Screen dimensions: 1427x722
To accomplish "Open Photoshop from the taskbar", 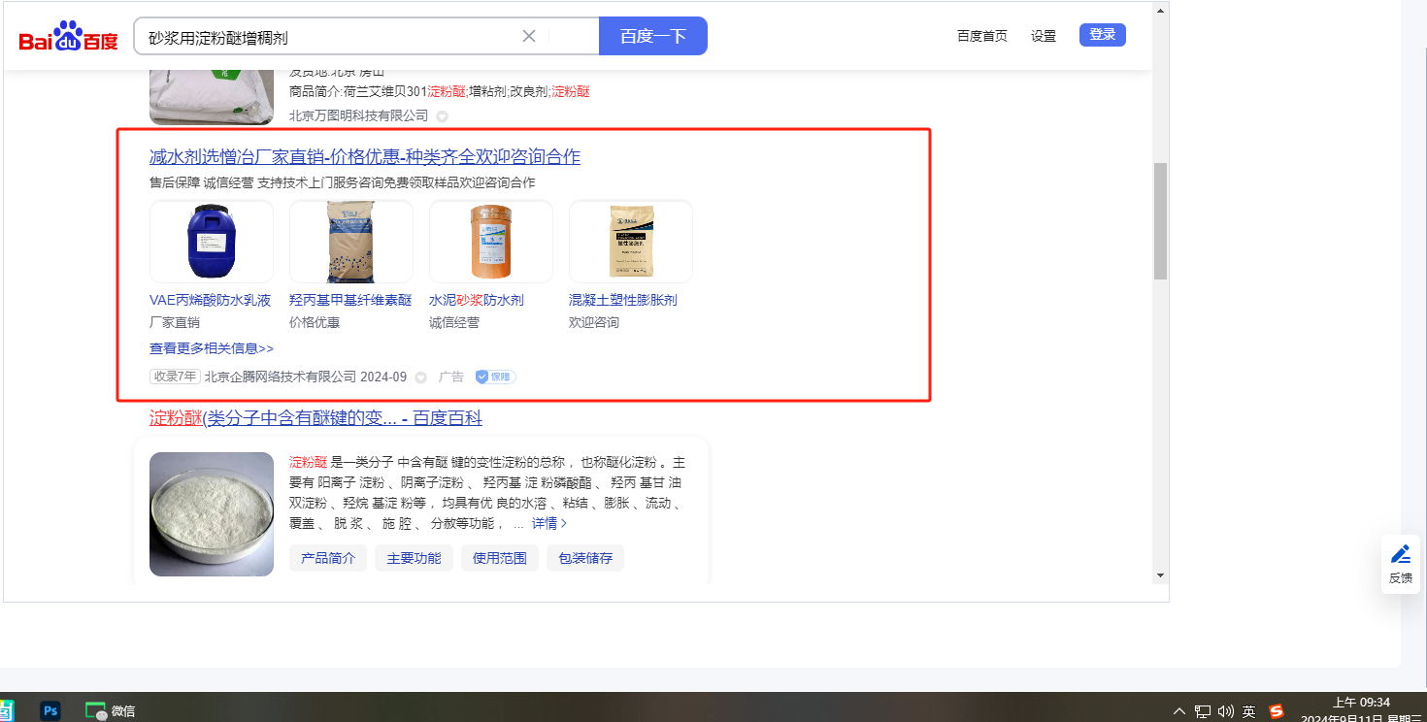I will pyautogui.click(x=50, y=710).
